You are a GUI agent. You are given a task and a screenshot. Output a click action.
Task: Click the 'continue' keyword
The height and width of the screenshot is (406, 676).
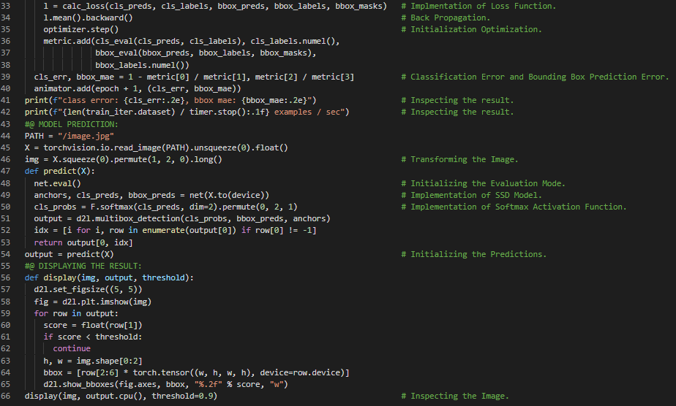tap(71, 349)
